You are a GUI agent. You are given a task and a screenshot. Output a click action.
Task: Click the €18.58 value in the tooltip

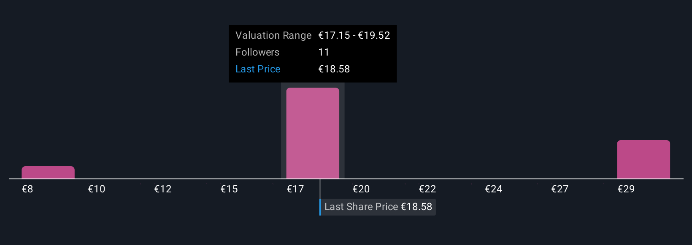point(334,69)
